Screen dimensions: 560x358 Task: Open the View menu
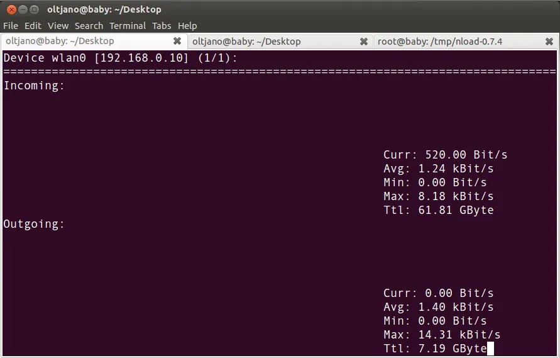58,26
